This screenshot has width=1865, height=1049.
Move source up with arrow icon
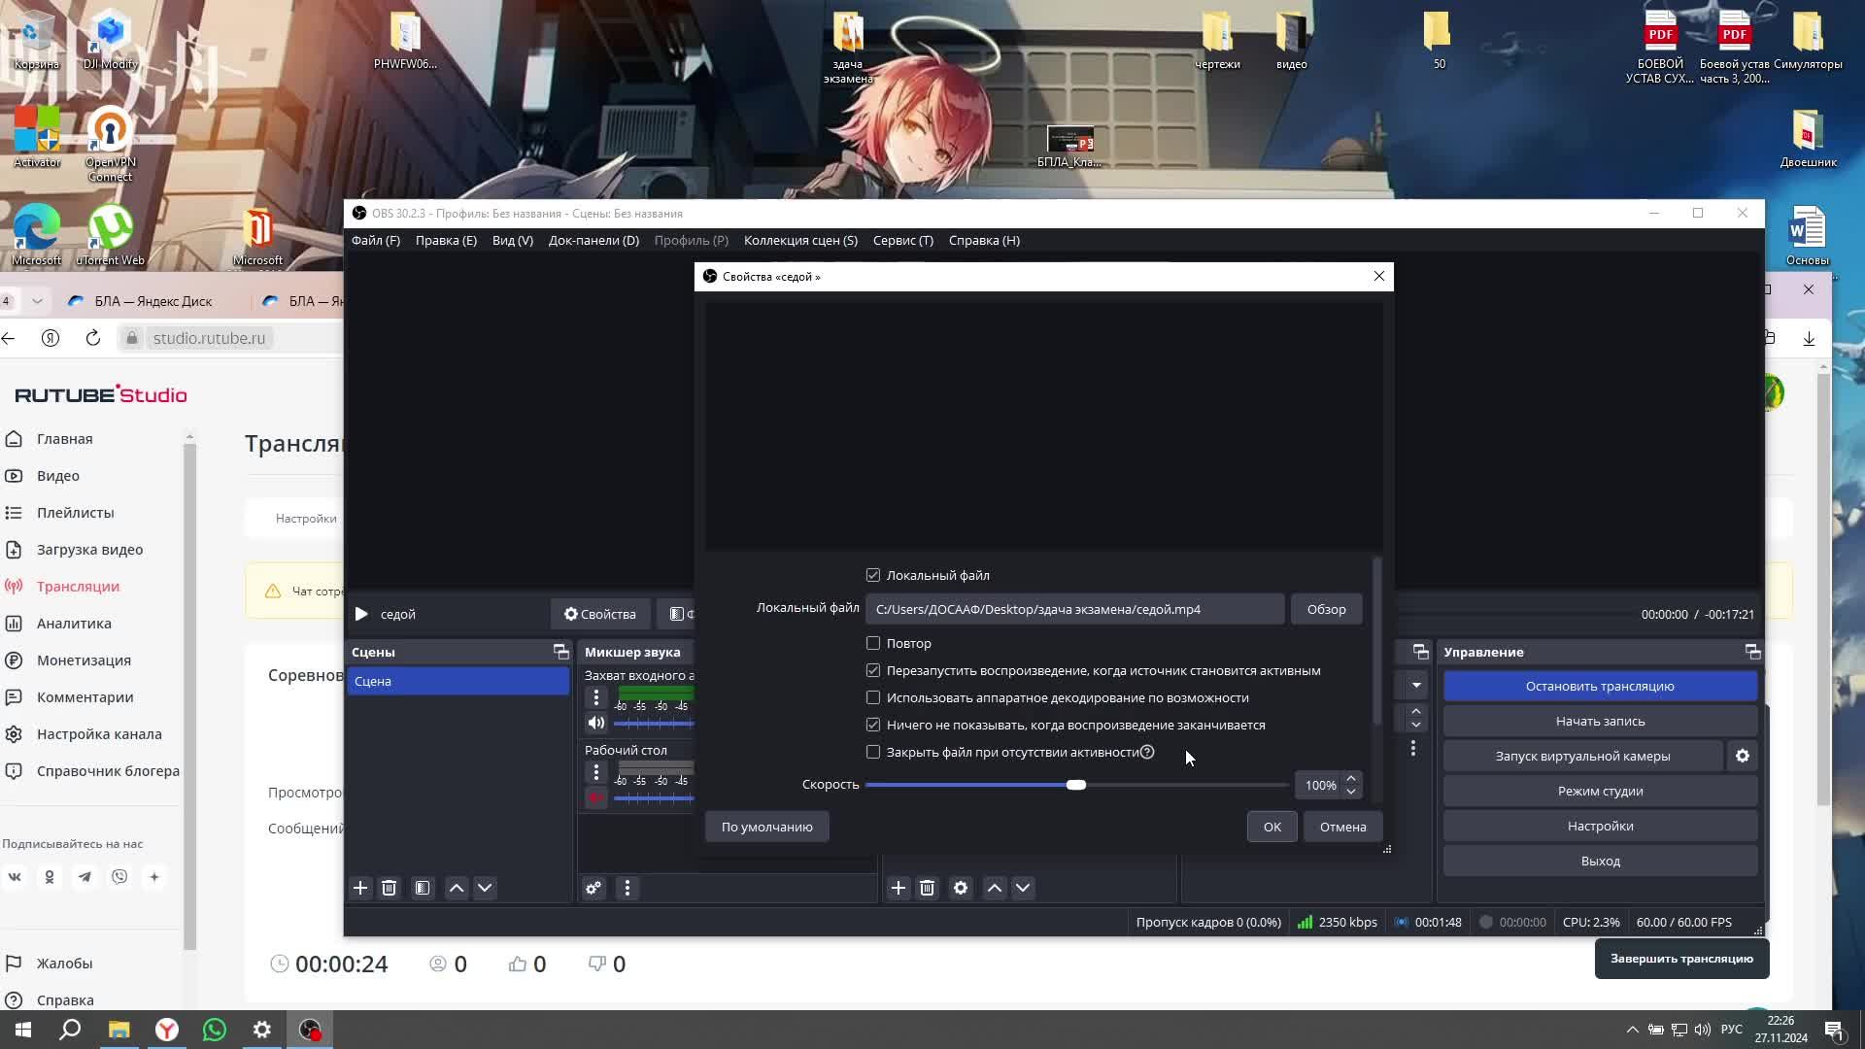[x=995, y=888]
